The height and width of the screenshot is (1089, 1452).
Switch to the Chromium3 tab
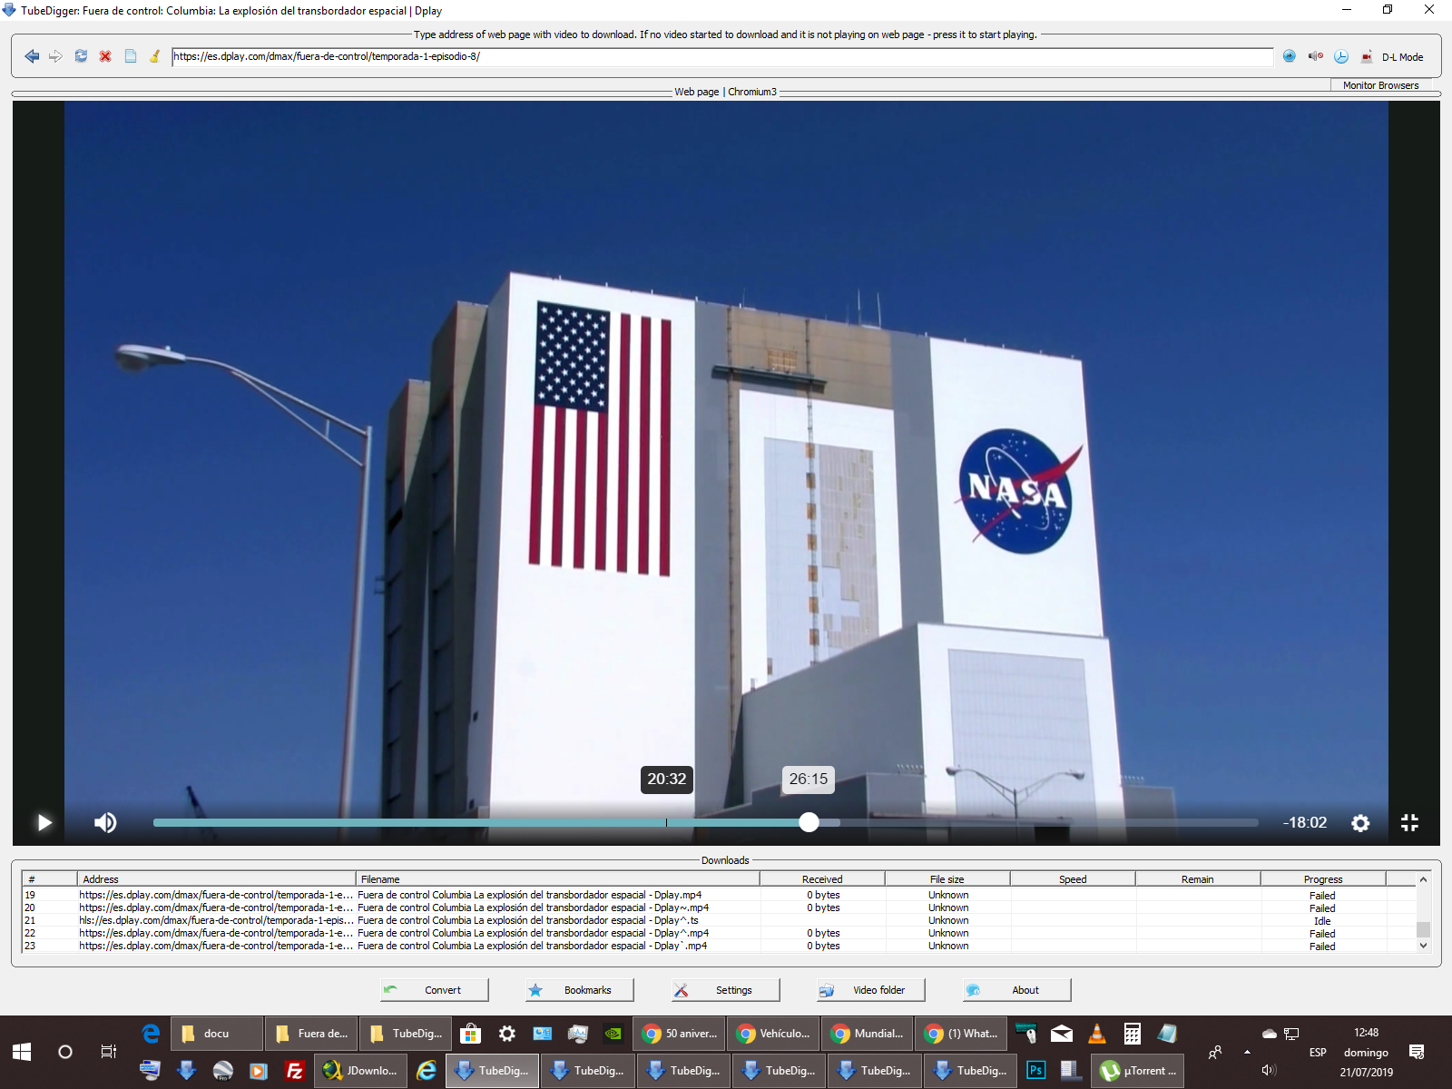point(752,92)
